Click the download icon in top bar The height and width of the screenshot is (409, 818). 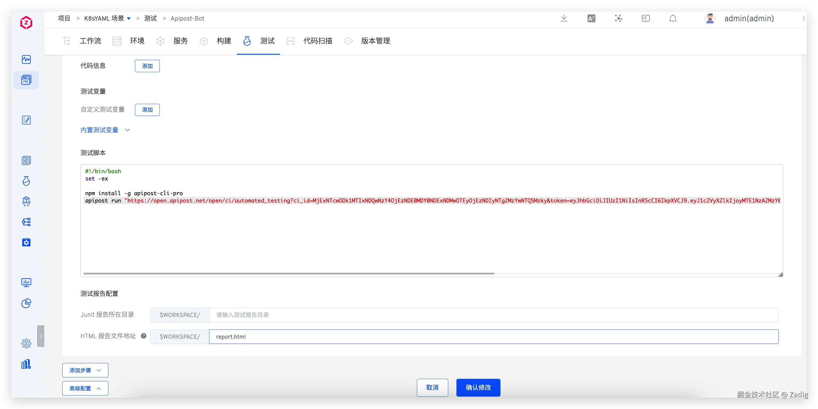click(x=564, y=18)
